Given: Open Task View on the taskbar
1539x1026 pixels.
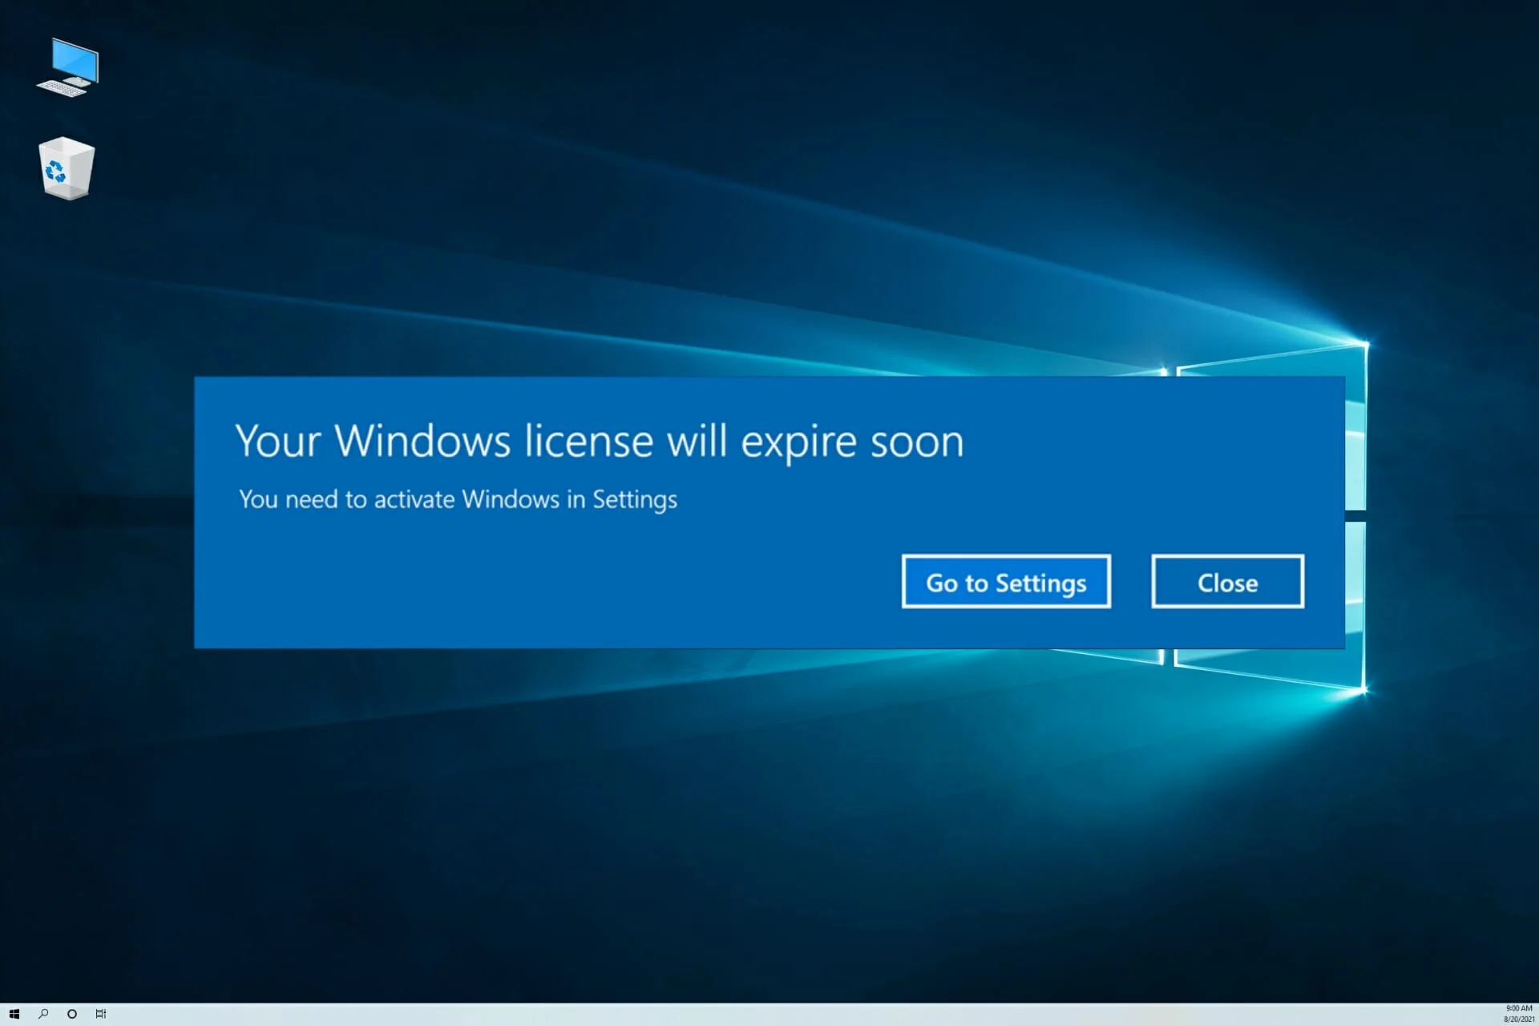Looking at the screenshot, I should (100, 1013).
